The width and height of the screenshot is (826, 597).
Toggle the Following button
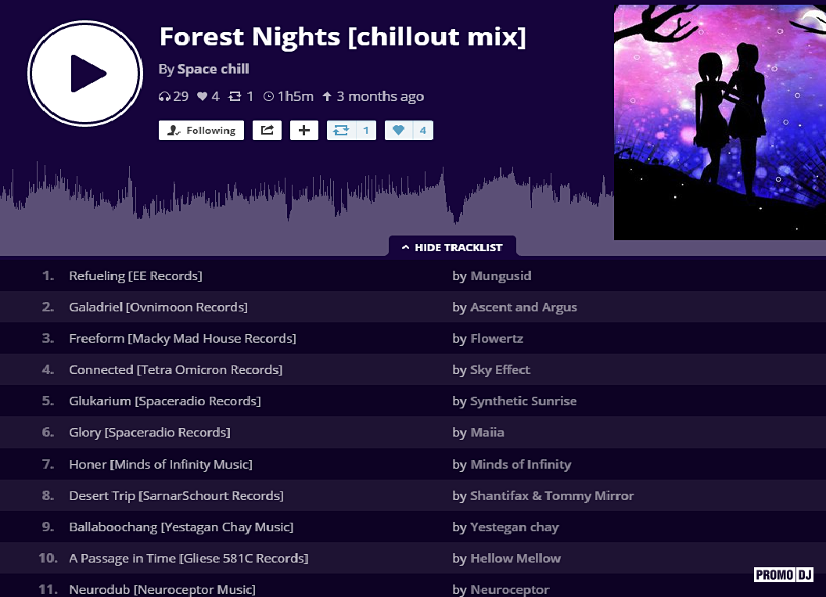point(201,130)
